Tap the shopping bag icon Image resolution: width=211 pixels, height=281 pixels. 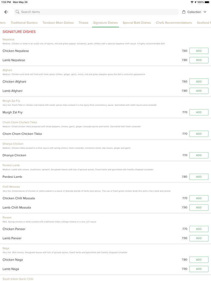click(184, 12)
